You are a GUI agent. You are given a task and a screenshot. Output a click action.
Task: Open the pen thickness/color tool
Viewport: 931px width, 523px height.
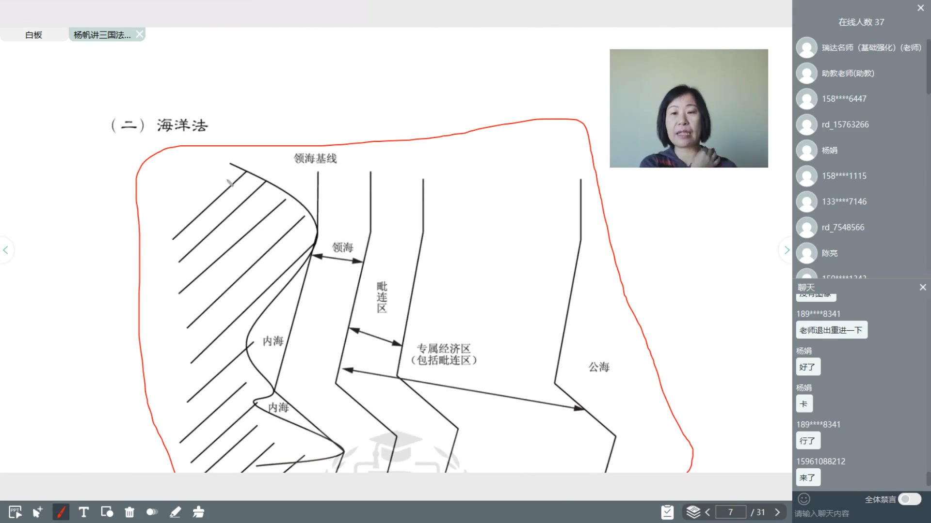[x=152, y=512]
